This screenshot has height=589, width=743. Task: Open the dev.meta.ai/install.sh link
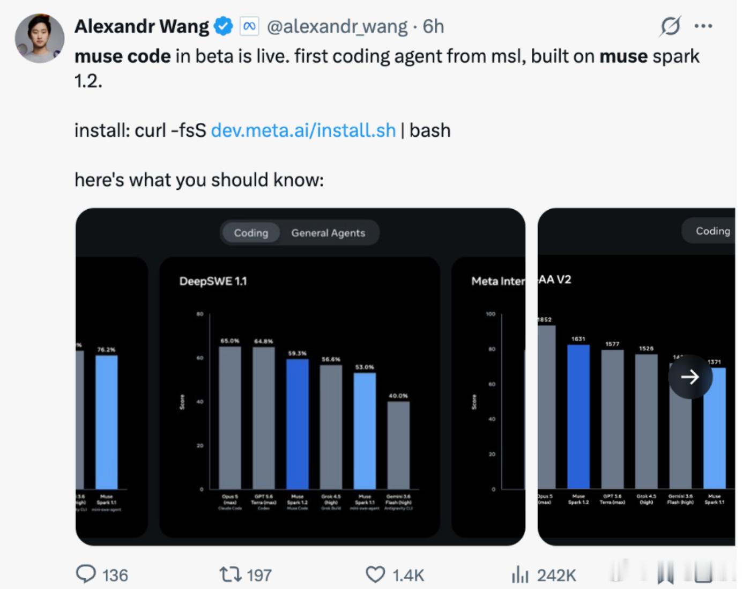[x=303, y=130]
